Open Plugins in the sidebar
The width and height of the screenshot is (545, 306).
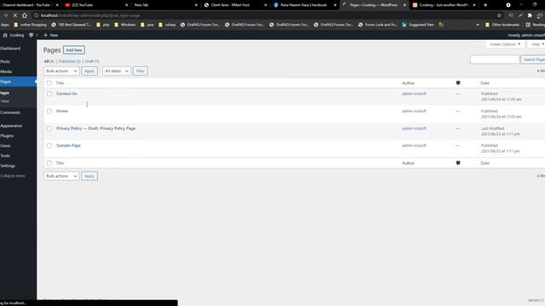[x=7, y=136]
